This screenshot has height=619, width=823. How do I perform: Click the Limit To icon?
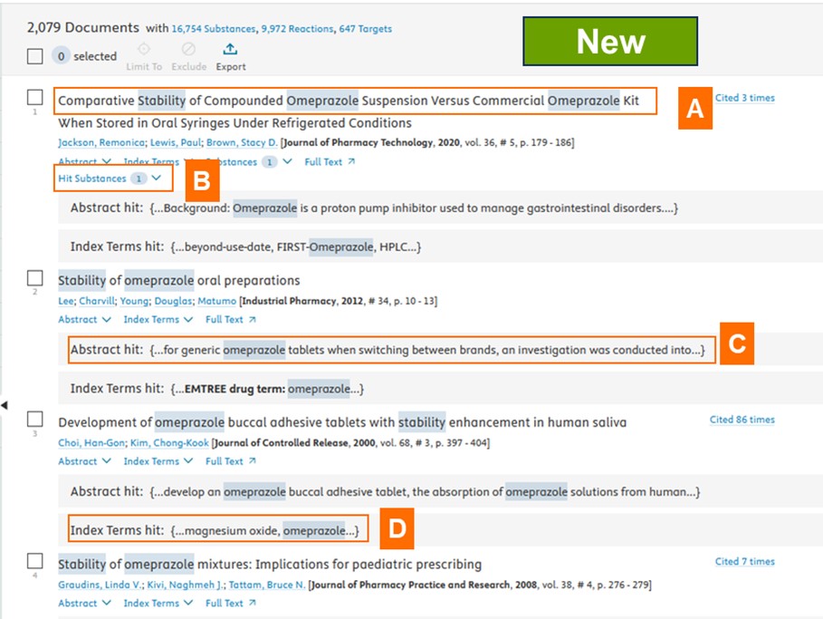click(144, 50)
